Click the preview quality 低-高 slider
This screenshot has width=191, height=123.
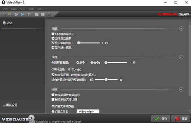coord(106,80)
